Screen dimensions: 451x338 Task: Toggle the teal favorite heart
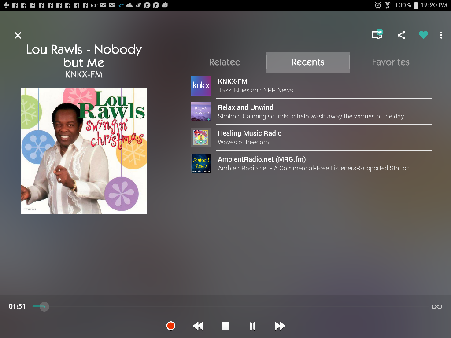(423, 35)
